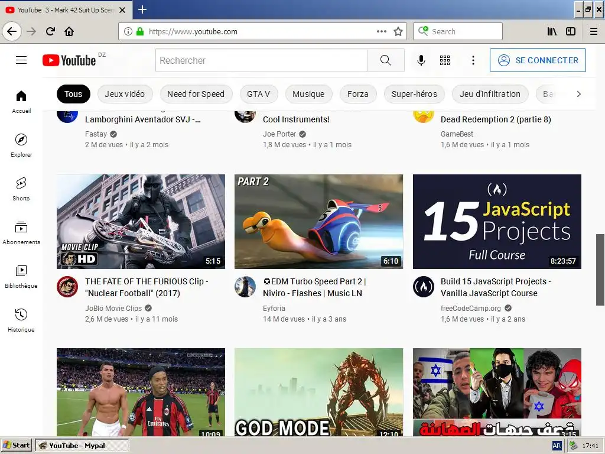Select the Musique filter chip
This screenshot has width=605, height=454.
(308, 94)
